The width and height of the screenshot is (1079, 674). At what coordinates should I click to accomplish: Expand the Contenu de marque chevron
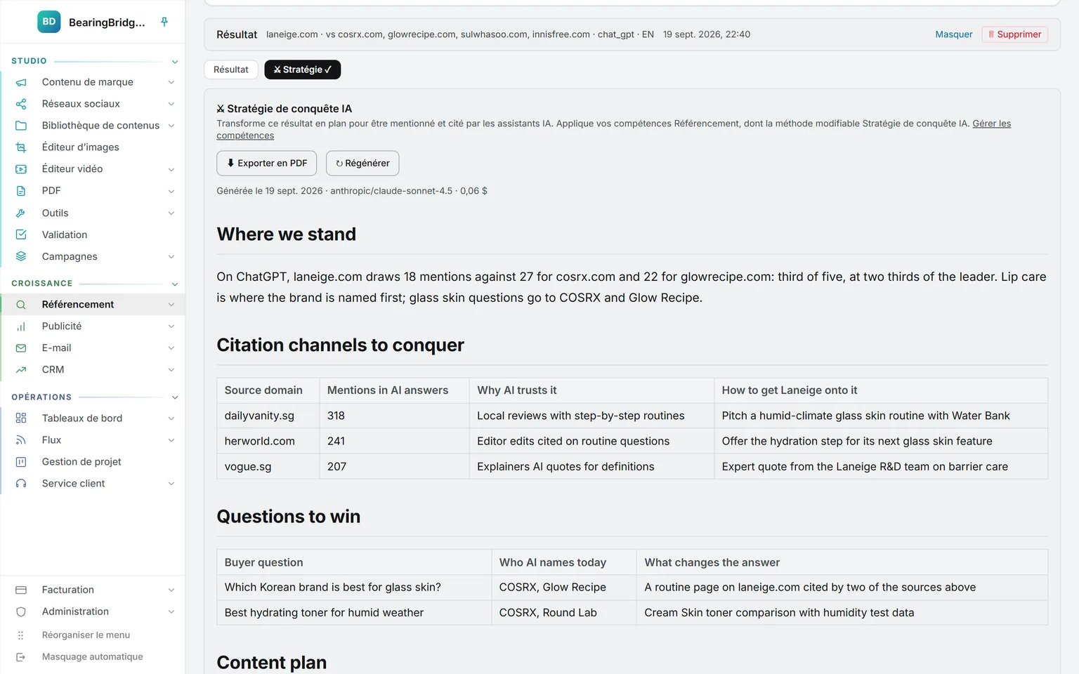pyautogui.click(x=171, y=82)
